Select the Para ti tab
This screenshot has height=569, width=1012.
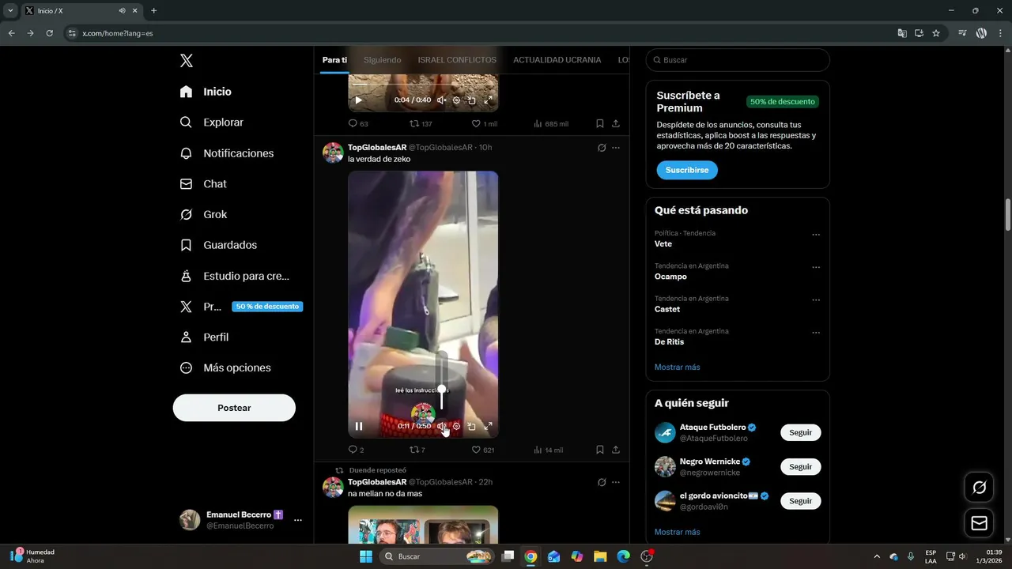pos(334,60)
